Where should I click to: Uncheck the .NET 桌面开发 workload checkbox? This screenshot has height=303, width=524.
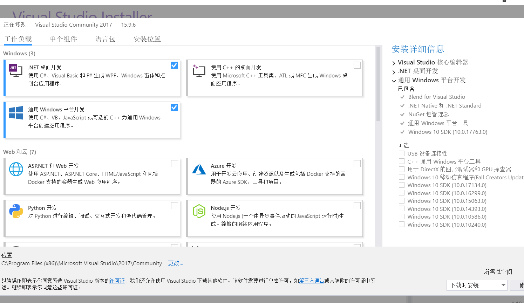point(175,65)
